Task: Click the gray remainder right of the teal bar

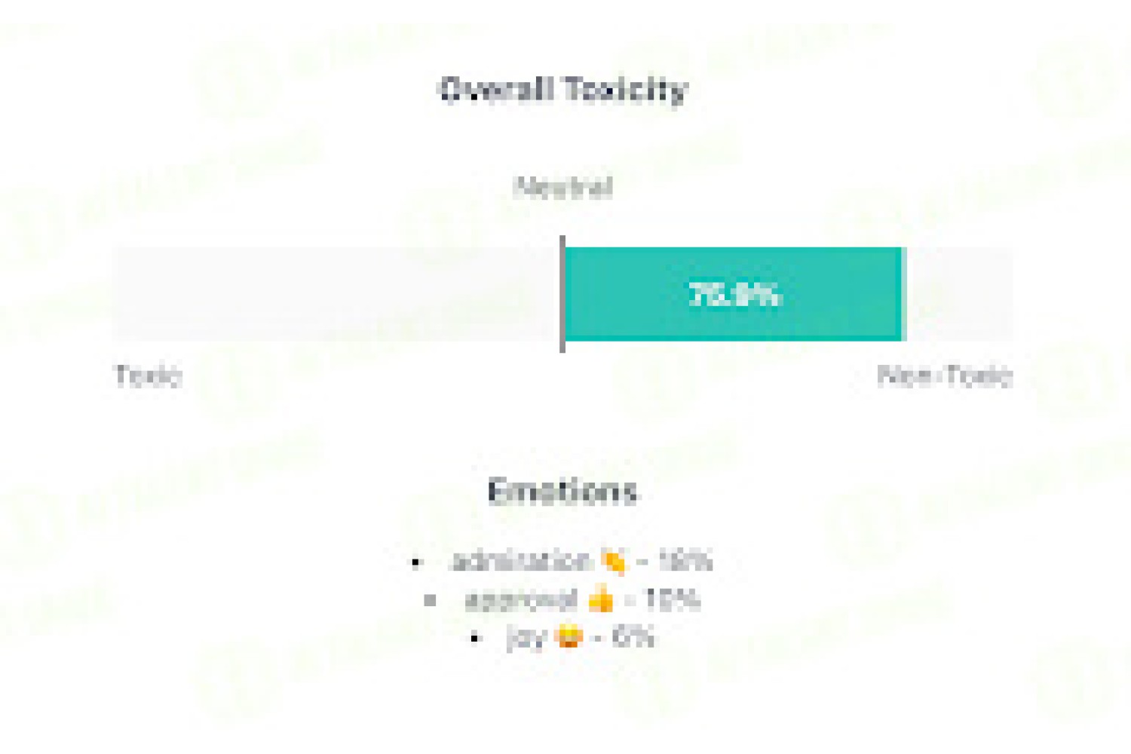Action: [x=958, y=294]
